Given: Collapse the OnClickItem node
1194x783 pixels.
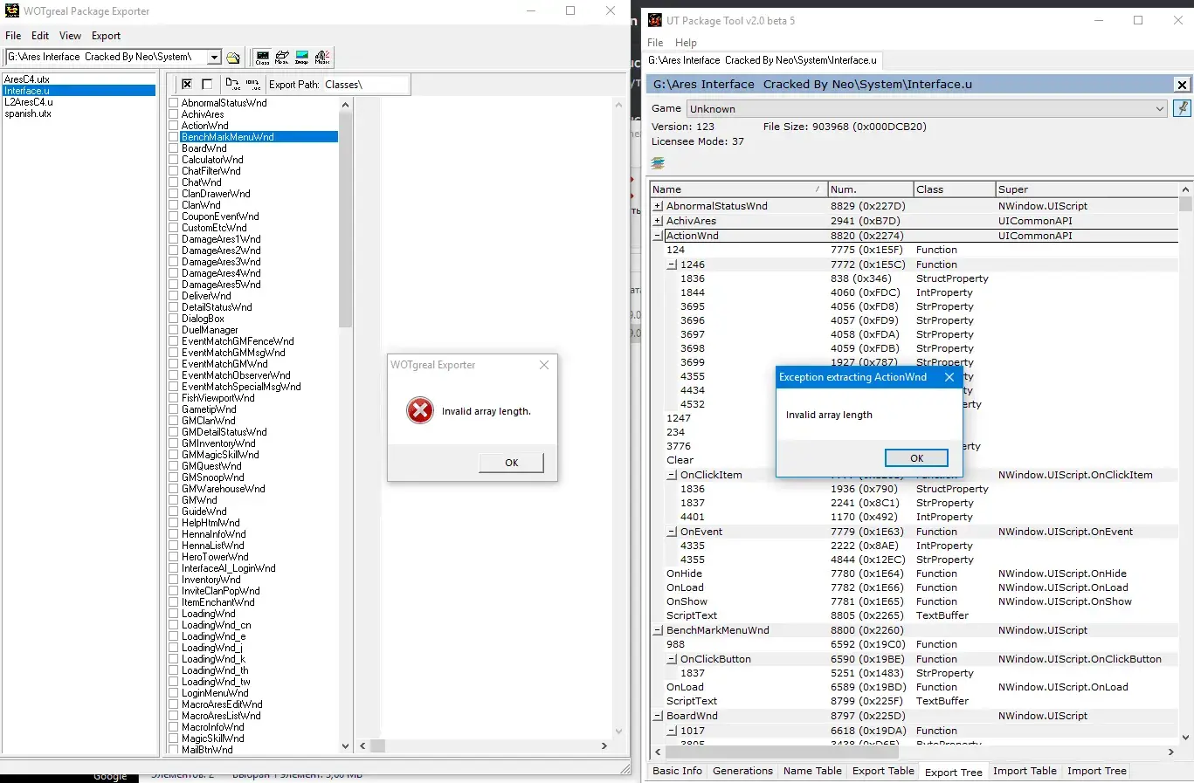Looking at the screenshot, I should tap(672, 475).
